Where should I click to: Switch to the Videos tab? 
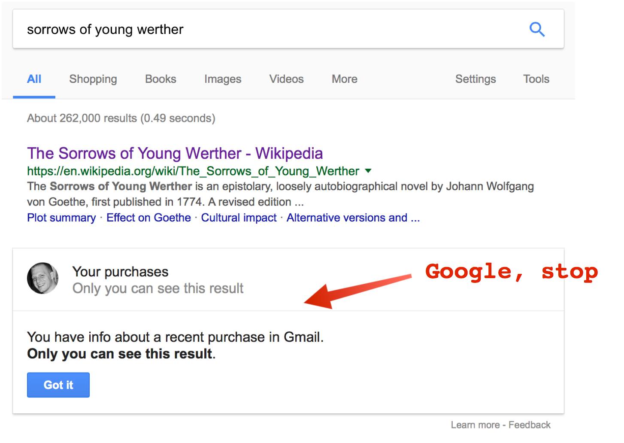(x=286, y=79)
